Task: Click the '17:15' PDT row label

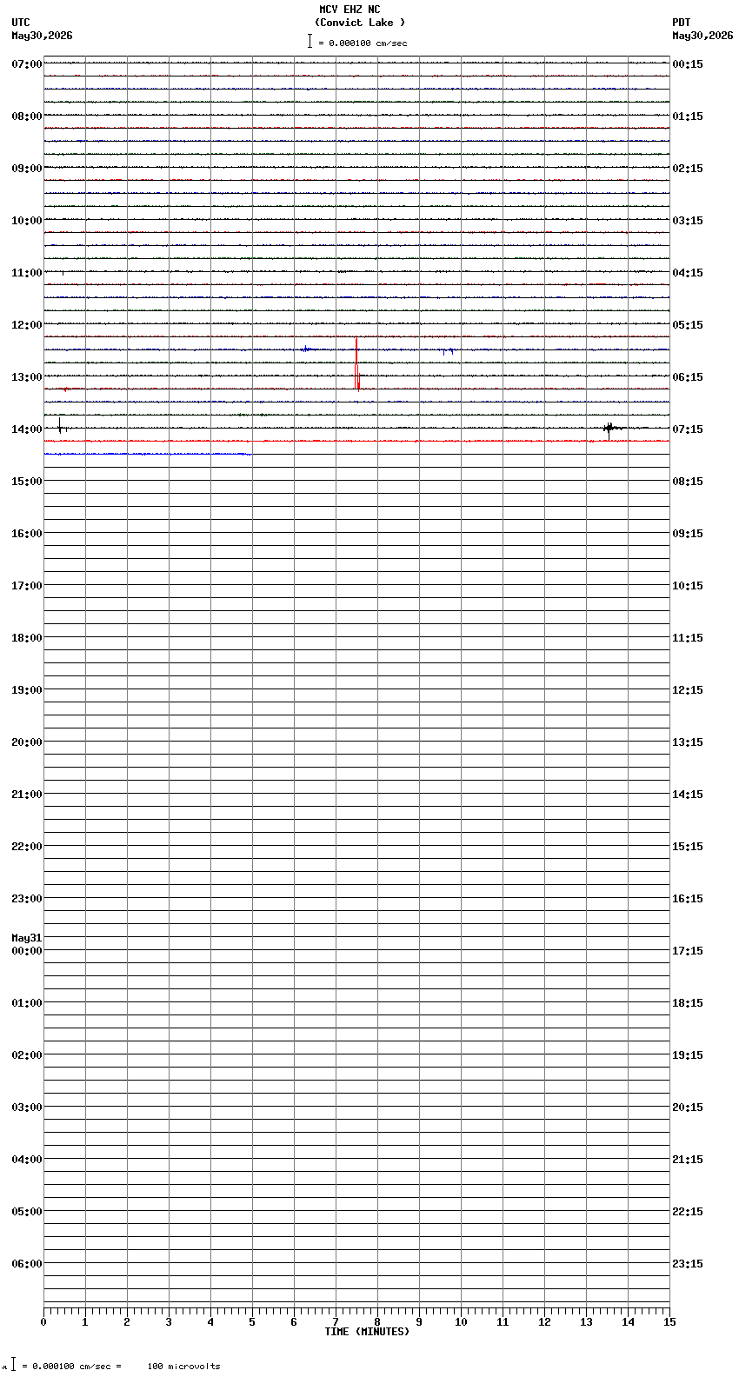Action: (688, 951)
